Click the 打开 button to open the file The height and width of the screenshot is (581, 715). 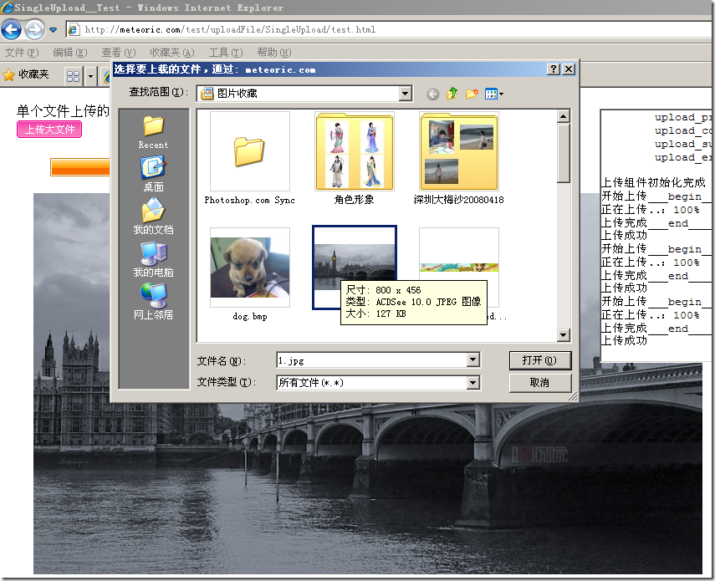[x=539, y=359]
